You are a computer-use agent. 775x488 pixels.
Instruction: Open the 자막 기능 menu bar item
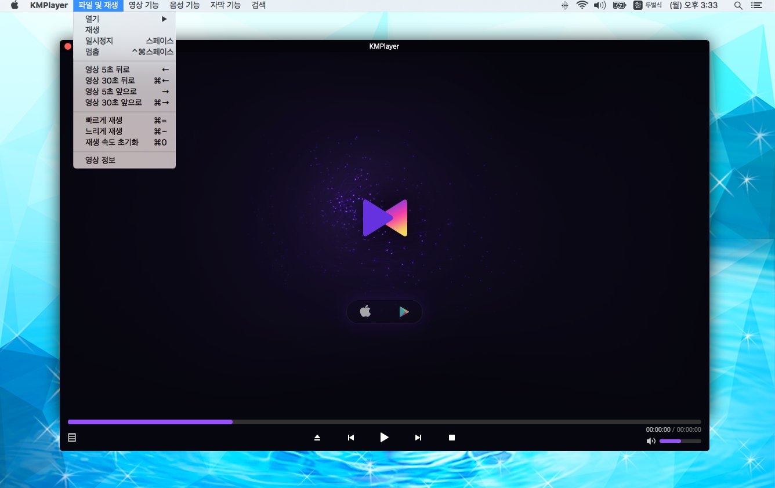pos(225,5)
